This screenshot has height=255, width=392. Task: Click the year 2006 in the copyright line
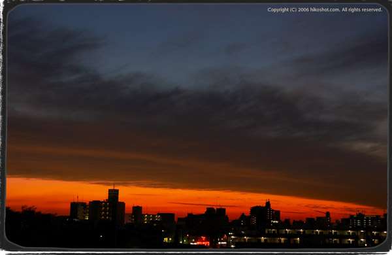click(303, 10)
